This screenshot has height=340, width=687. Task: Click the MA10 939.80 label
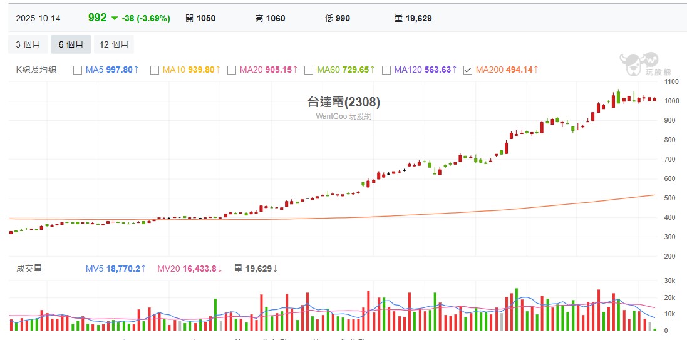pyautogui.click(x=192, y=70)
